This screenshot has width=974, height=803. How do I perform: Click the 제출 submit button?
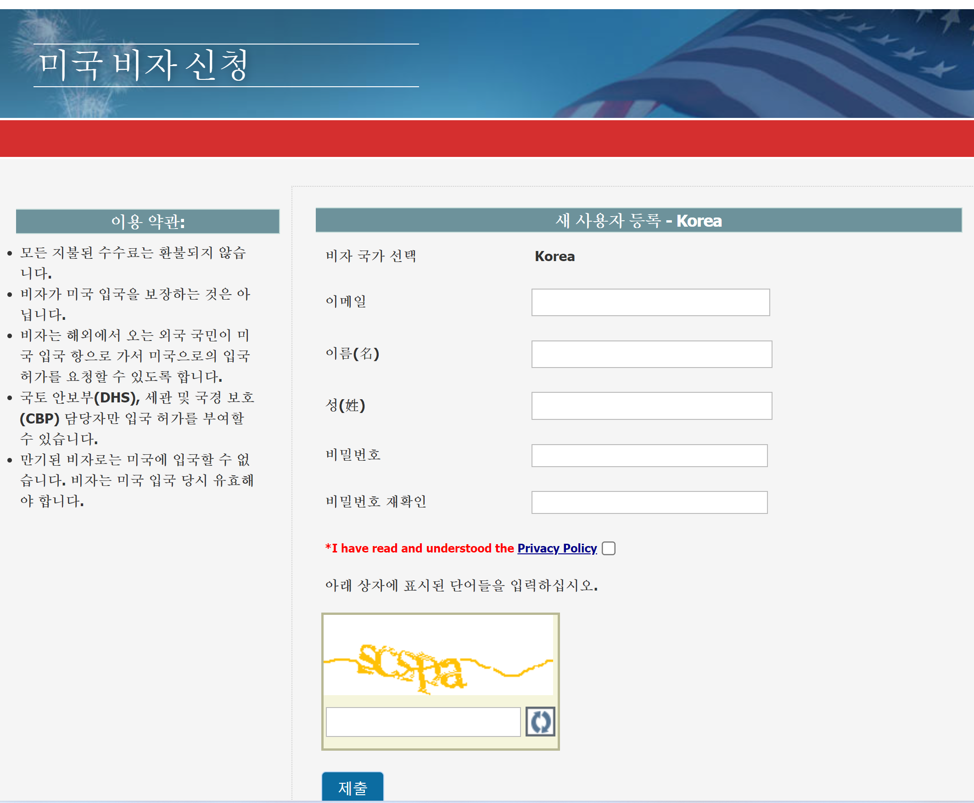(x=353, y=787)
